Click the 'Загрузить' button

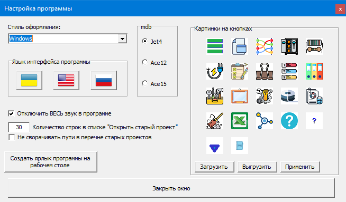(x=214, y=167)
